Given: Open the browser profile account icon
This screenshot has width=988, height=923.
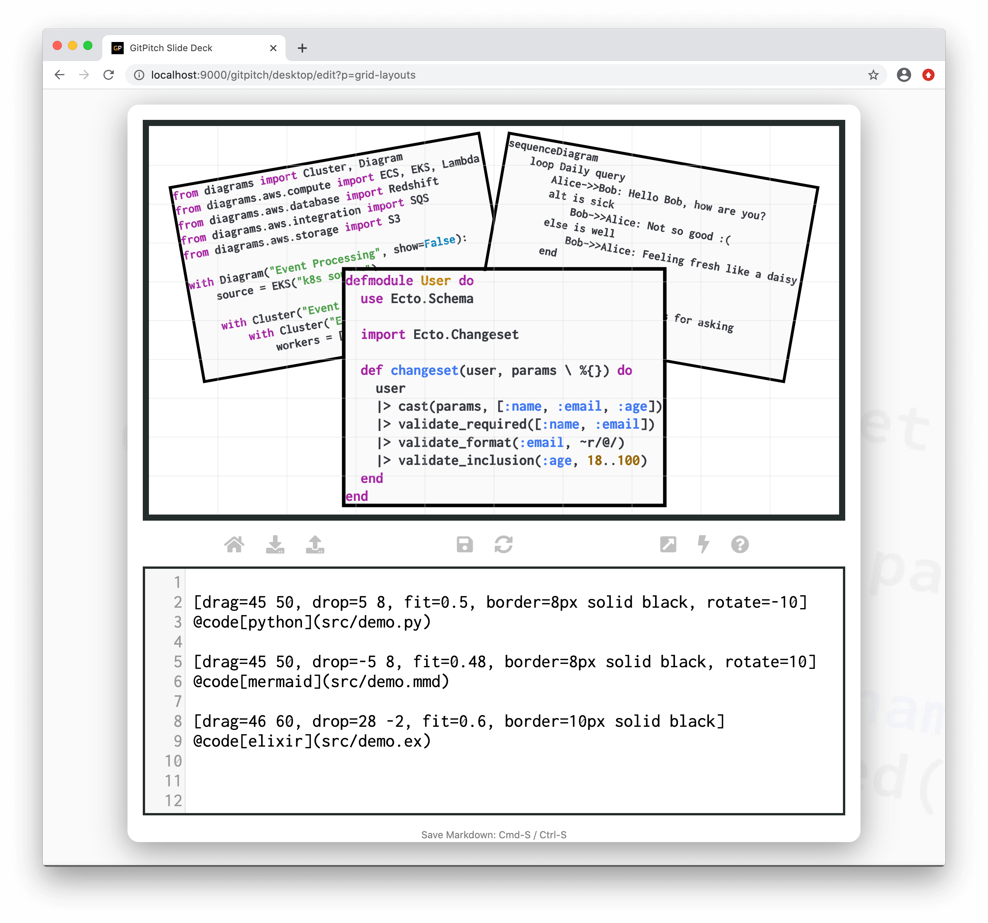Looking at the screenshot, I should click(904, 75).
